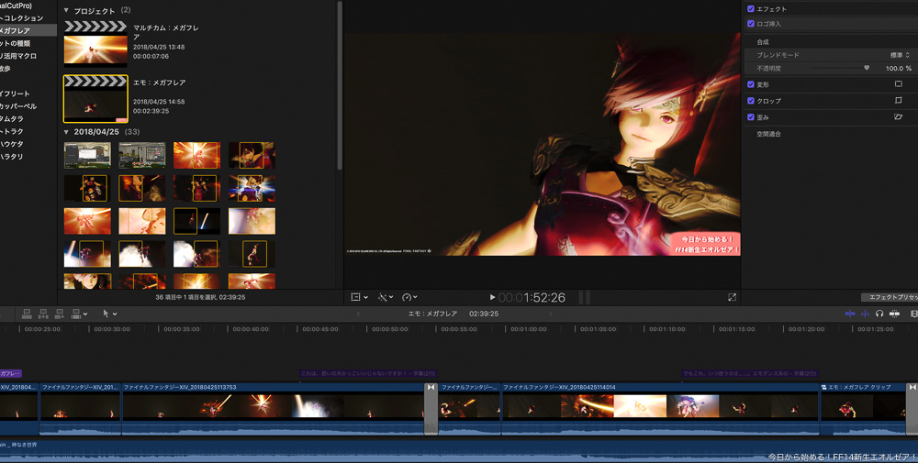
Task: Select caption clip でもこれ、いつ使うのさ
Action: pos(750,373)
